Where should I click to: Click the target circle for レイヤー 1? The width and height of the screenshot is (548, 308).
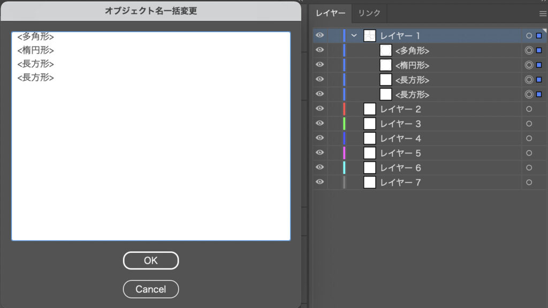[529, 36]
